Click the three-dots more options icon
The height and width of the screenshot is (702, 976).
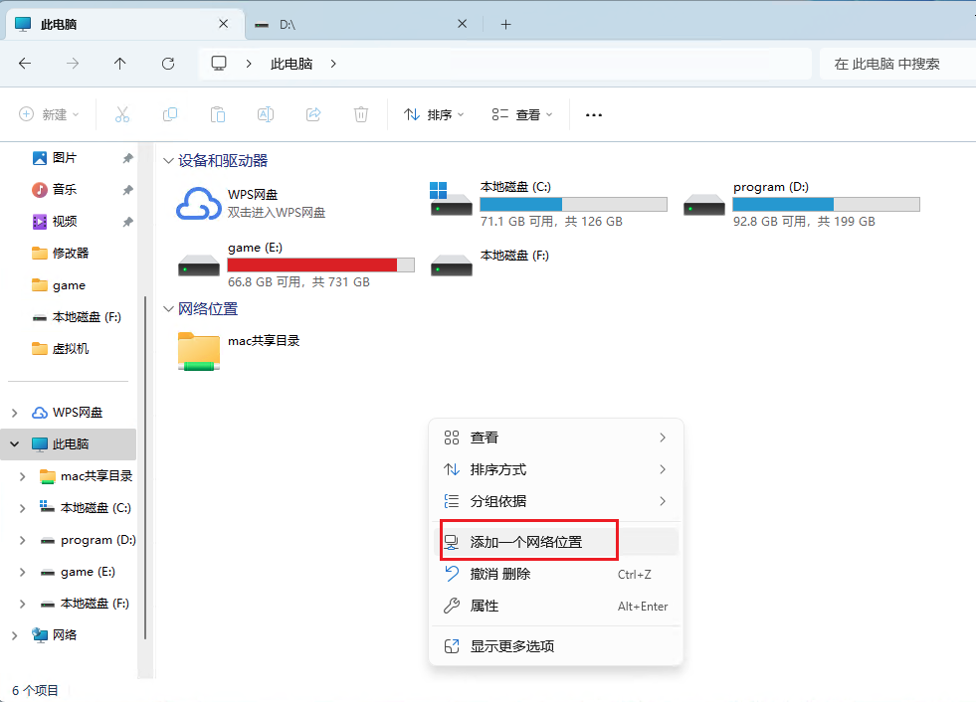(594, 115)
